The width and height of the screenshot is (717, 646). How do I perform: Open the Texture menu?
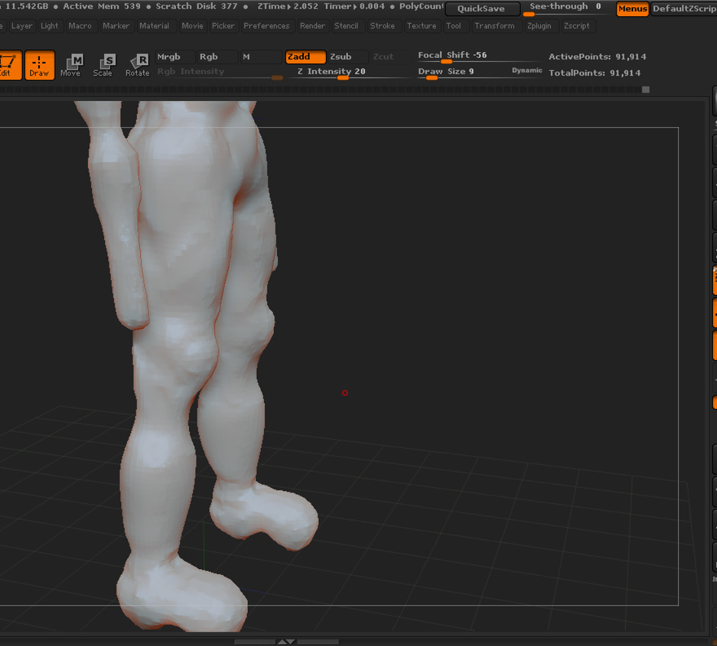click(x=422, y=26)
